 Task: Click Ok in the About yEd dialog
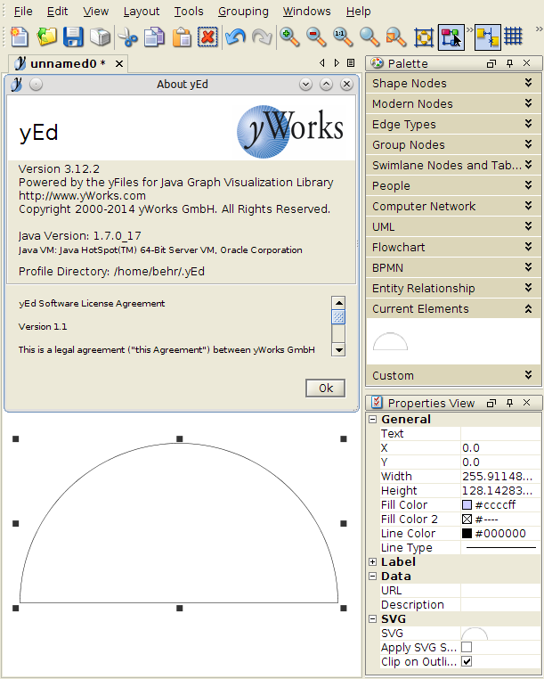pos(326,388)
